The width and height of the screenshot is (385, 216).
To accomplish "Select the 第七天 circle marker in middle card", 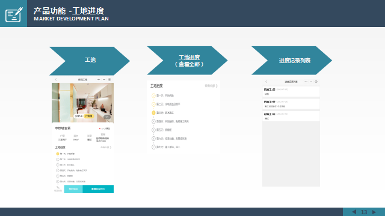I will pyautogui.click(x=153, y=147).
